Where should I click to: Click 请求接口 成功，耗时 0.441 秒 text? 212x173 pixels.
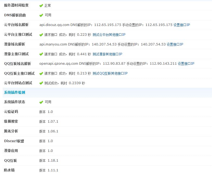click(x=68, y=54)
